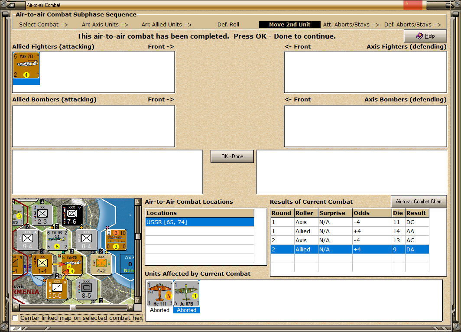Click the Select Combat subphase step
The height and width of the screenshot is (332, 461).
click(43, 24)
